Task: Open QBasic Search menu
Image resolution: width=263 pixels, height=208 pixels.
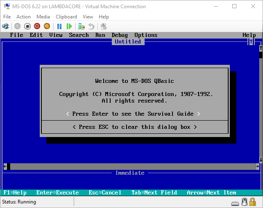Action: (x=79, y=35)
